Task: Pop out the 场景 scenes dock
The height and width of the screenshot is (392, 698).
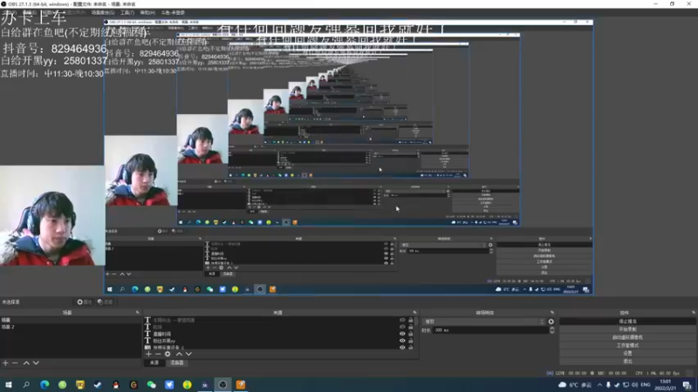Action: [137, 313]
